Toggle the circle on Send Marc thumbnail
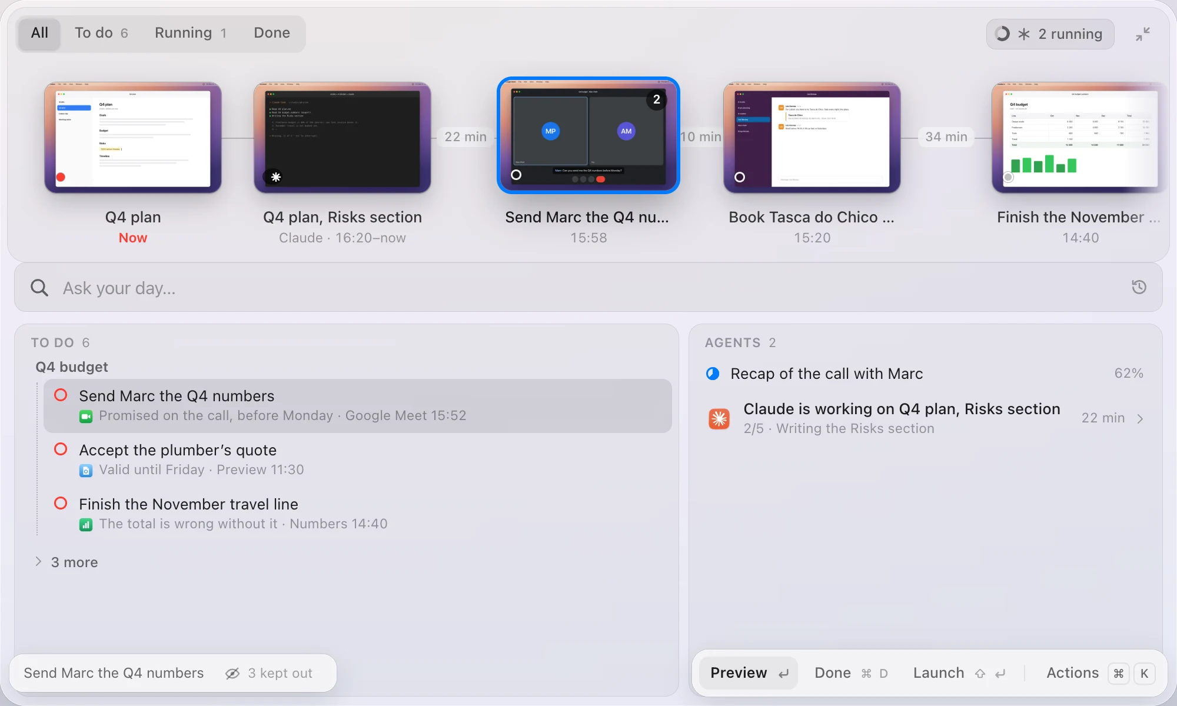 [516, 175]
